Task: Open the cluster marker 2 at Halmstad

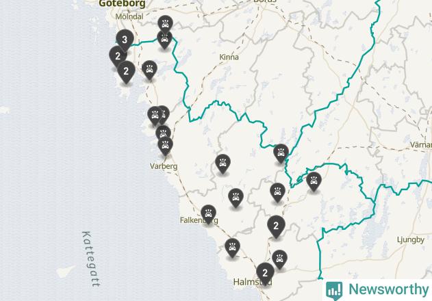Action: [265, 273]
